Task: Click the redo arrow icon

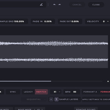Action: 60,4
